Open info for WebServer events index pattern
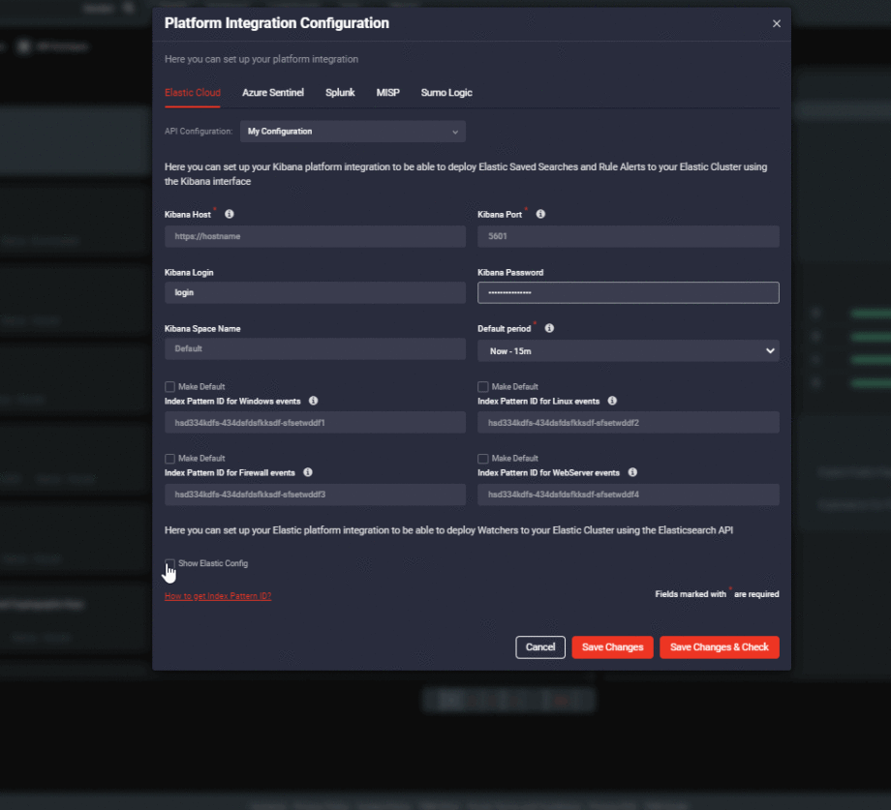This screenshot has width=891, height=810. 632,472
